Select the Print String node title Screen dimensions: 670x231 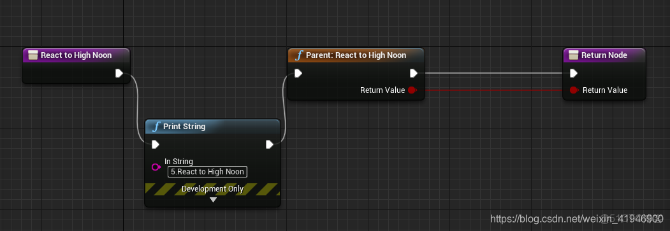click(185, 127)
